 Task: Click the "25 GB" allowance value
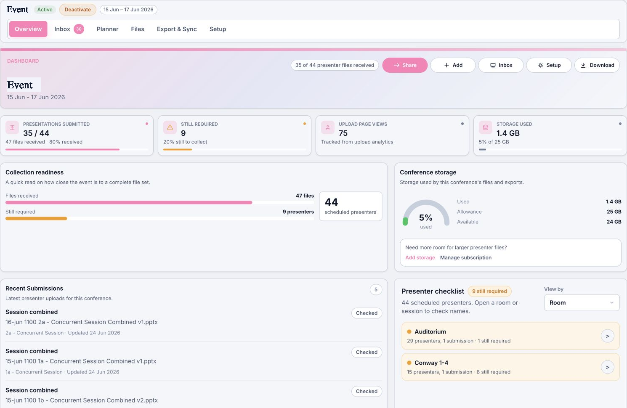(614, 212)
